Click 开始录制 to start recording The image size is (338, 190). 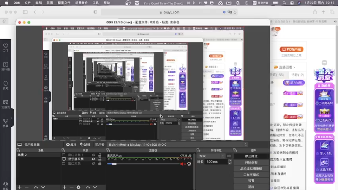251,163
